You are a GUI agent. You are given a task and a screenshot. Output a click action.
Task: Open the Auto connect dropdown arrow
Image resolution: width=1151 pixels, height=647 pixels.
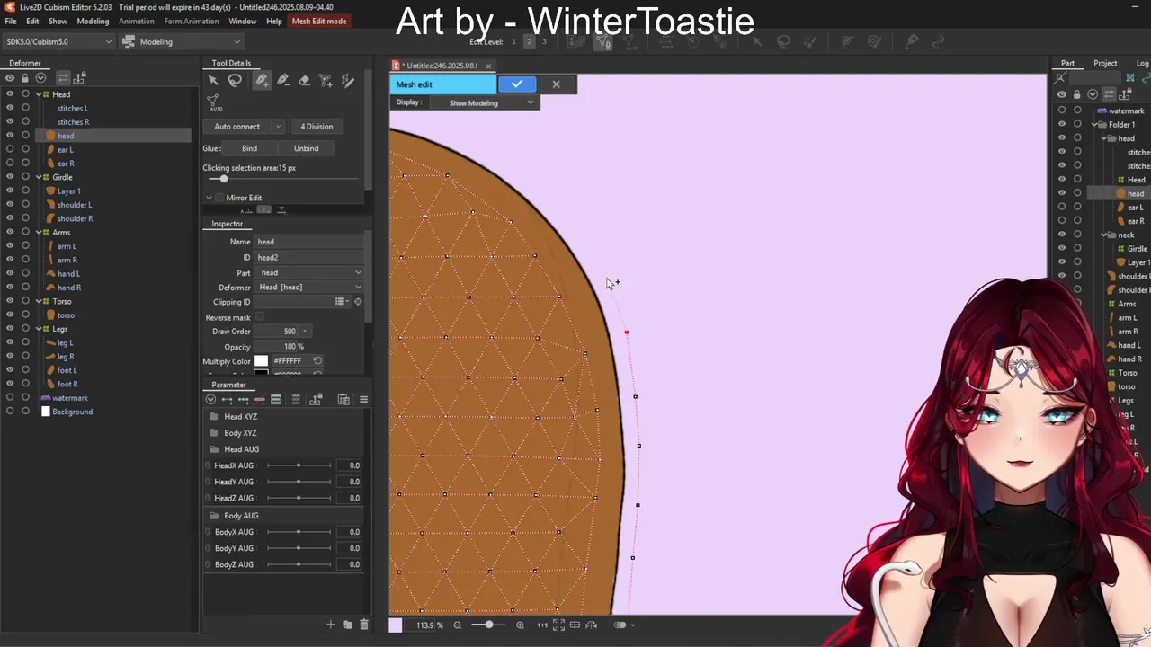278,127
